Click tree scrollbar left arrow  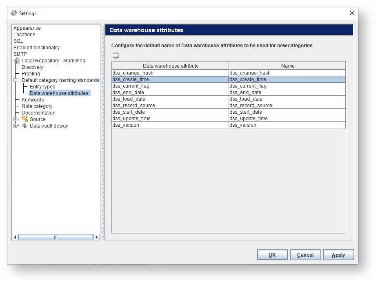tap(15, 237)
